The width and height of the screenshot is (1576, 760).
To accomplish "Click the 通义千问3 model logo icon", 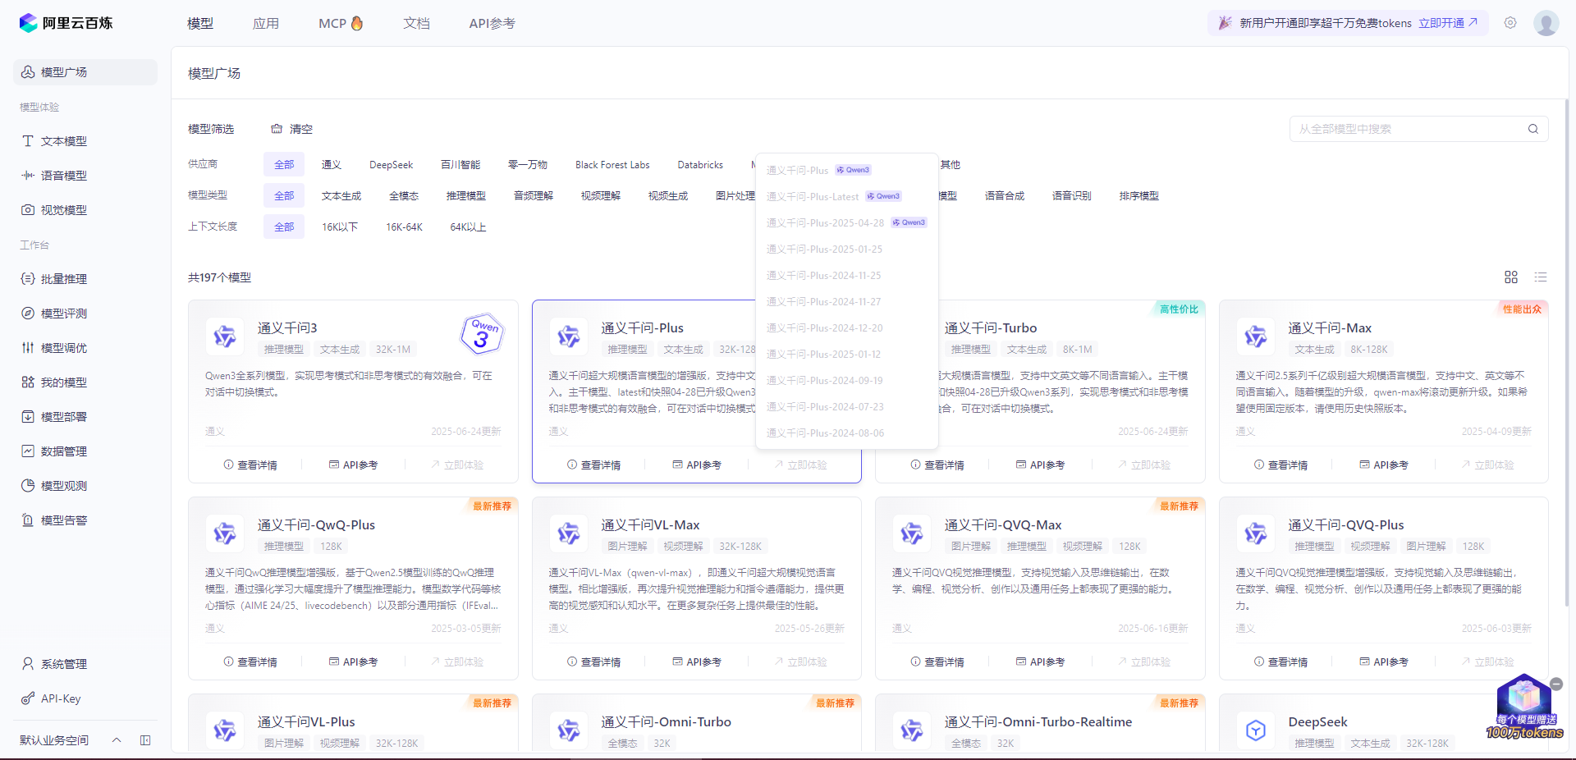I will (x=225, y=337).
